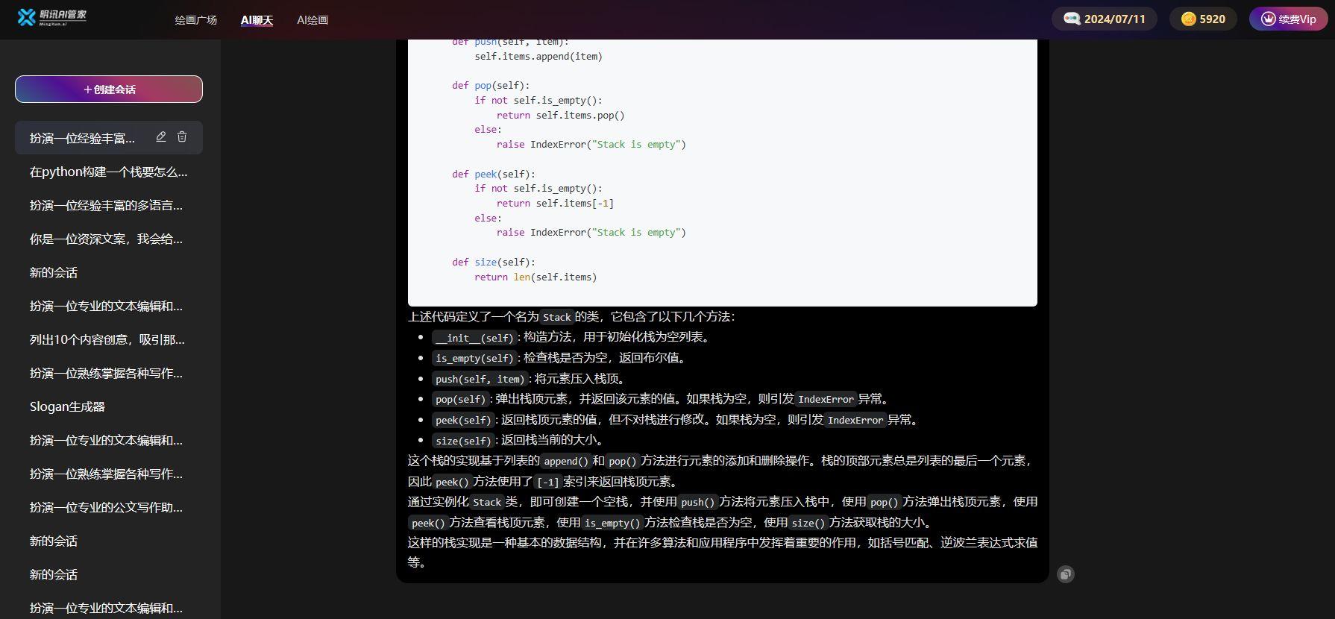The width and height of the screenshot is (1335, 619).
Task: Delete the selected conversation with trash icon
Action: (x=182, y=137)
